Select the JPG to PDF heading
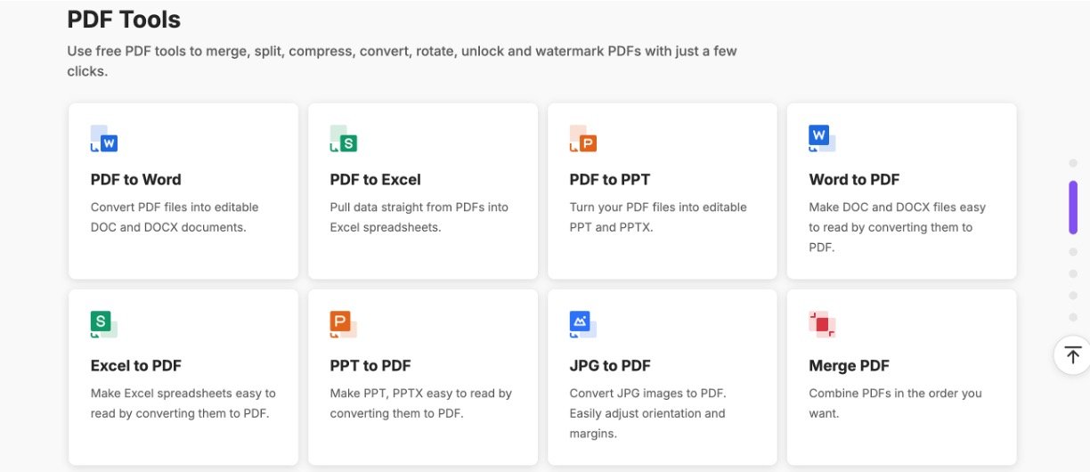Image resolution: width=1090 pixels, height=472 pixels. click(610, 365)
